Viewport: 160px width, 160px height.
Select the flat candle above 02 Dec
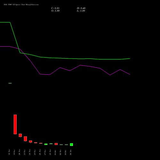tap(61, 145)
